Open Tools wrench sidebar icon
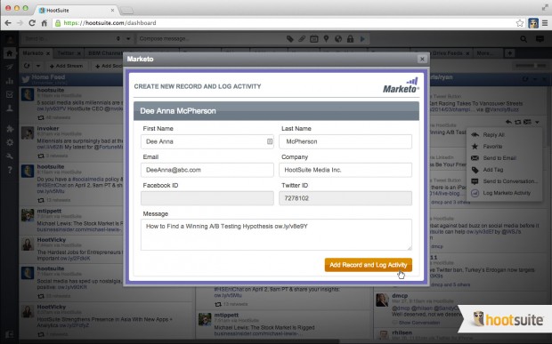This screenshot has height=344, width=552. tap(10, 156)
